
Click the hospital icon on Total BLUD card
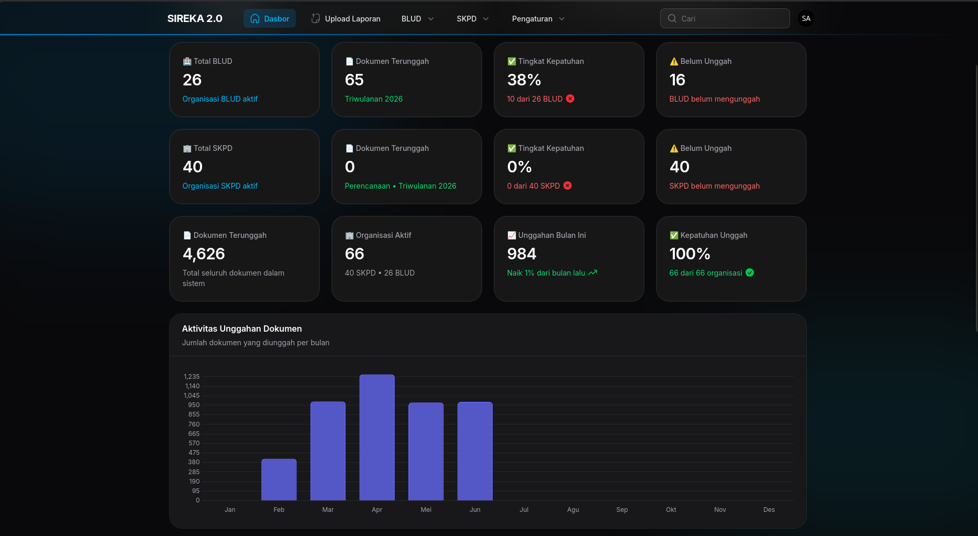pyautogui.click(x=187, y=61)
